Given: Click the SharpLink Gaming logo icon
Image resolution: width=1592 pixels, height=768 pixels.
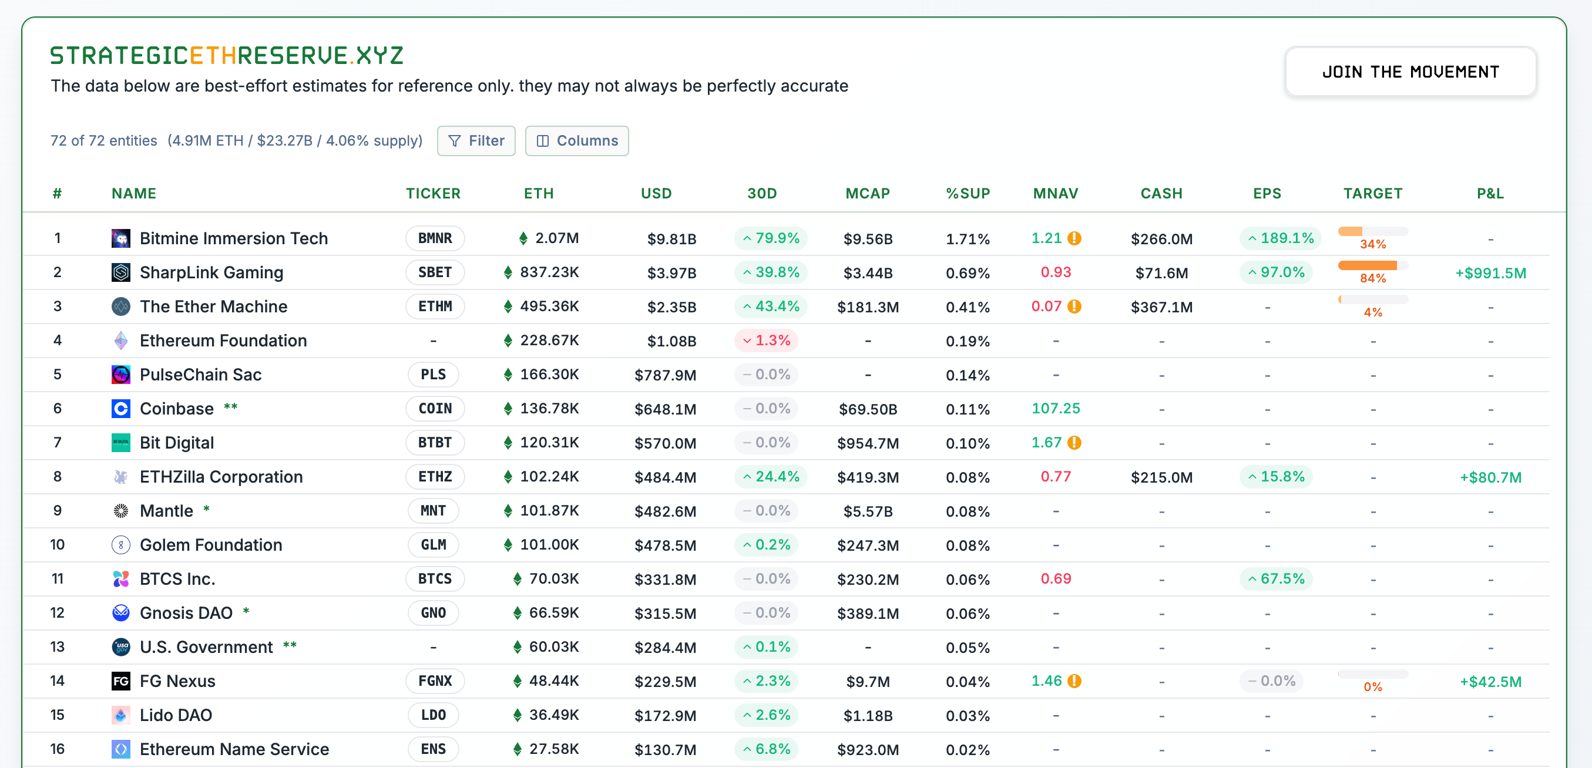Looking at the screenshot, I should coord(120,272).
